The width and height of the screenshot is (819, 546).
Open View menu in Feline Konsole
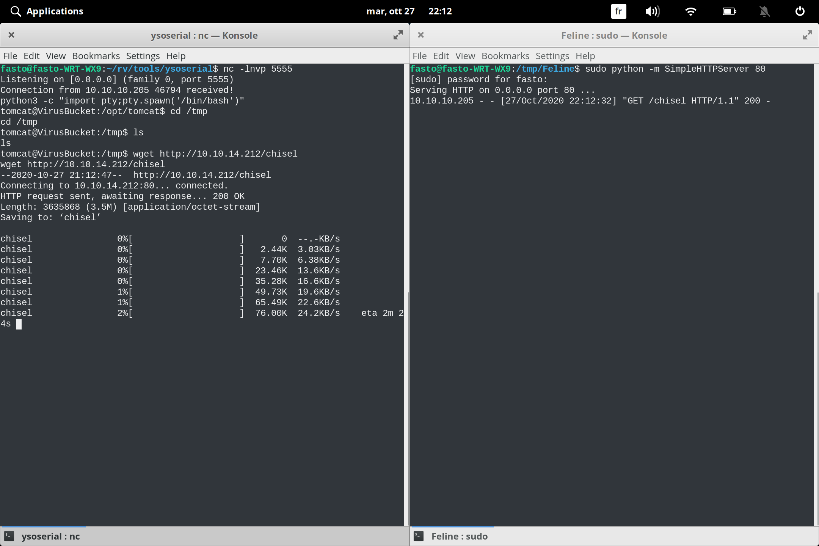point(465,56)
